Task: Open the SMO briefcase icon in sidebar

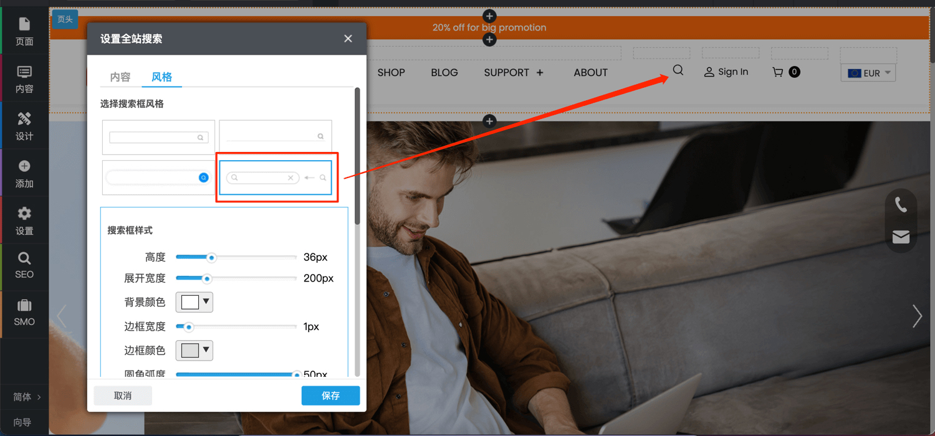Action: point(24,313)
